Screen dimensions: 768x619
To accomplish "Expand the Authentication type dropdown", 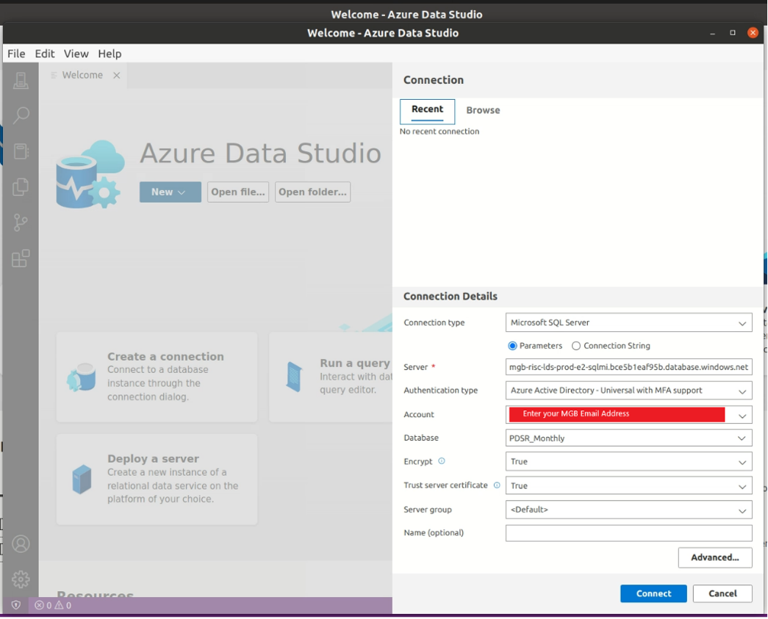I will tap(628, 391).
